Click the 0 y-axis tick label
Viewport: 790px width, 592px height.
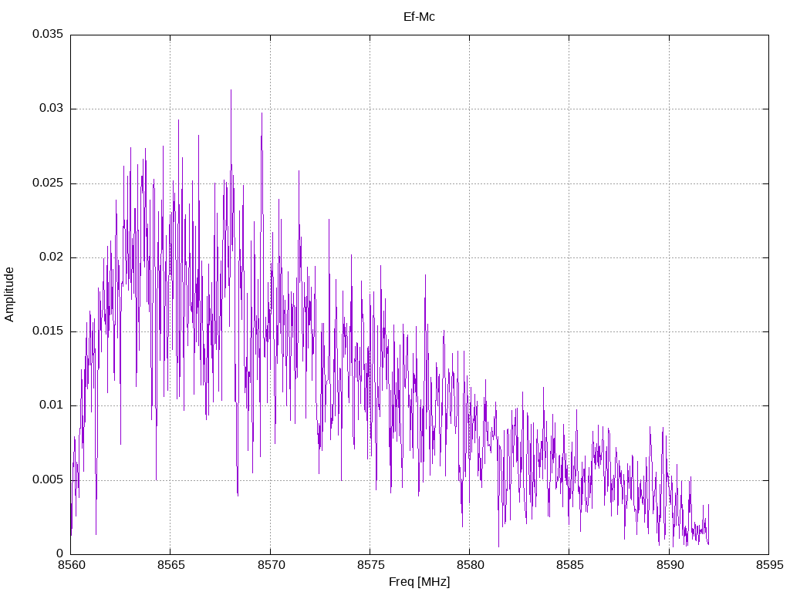coord(60,553)
